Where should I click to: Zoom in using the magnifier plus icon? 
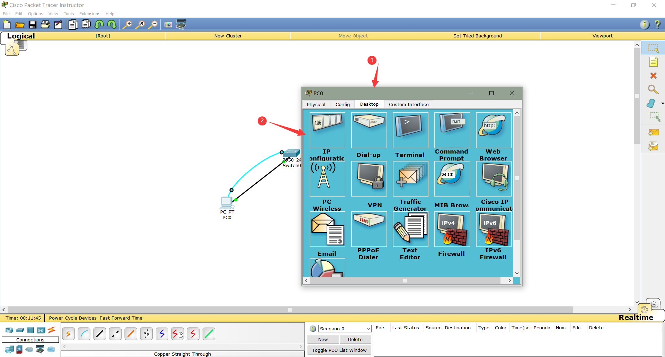coord(127,25)
